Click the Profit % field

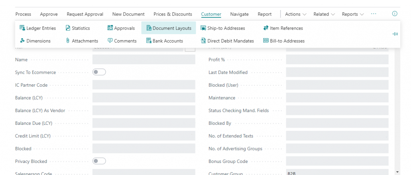(x=337, y=59)
